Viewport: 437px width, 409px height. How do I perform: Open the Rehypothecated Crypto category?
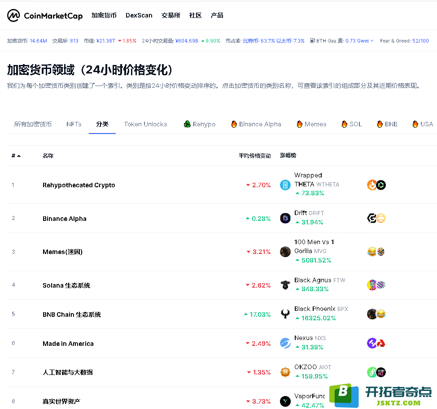(79, 185)
